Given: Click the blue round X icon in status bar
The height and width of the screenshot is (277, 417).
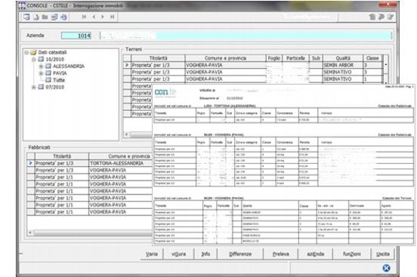Looking at the screenshot, I should 387,268.
